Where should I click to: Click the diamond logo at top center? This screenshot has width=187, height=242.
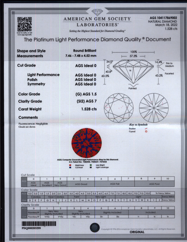[97, 12]
